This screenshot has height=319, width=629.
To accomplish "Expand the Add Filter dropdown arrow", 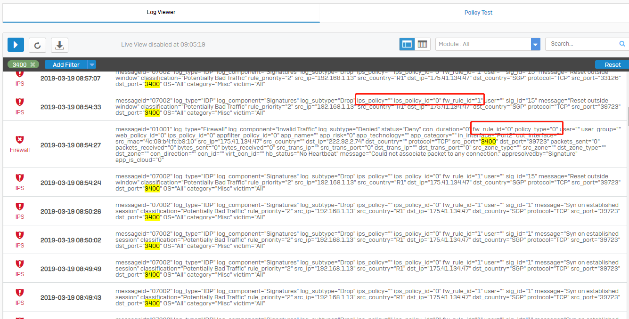I will tap(92, 64).
